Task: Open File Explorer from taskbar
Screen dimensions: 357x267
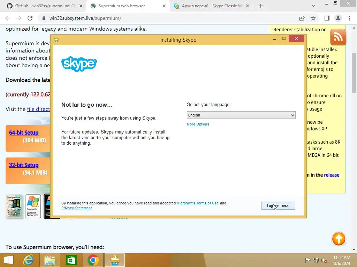Action: (50, 260)
